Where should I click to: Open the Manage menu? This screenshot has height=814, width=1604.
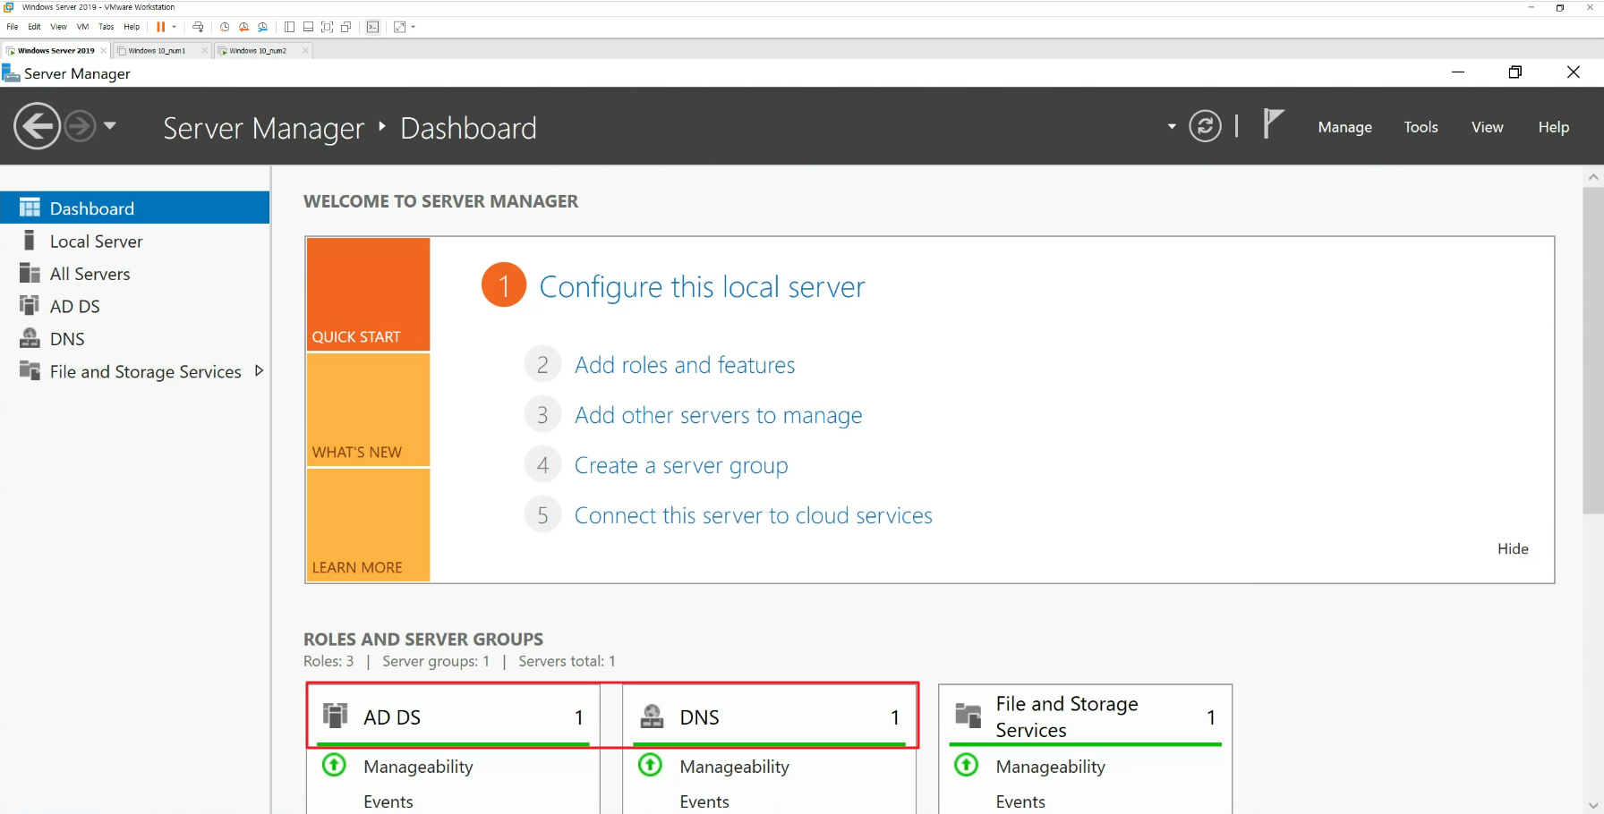point(1344,127)
